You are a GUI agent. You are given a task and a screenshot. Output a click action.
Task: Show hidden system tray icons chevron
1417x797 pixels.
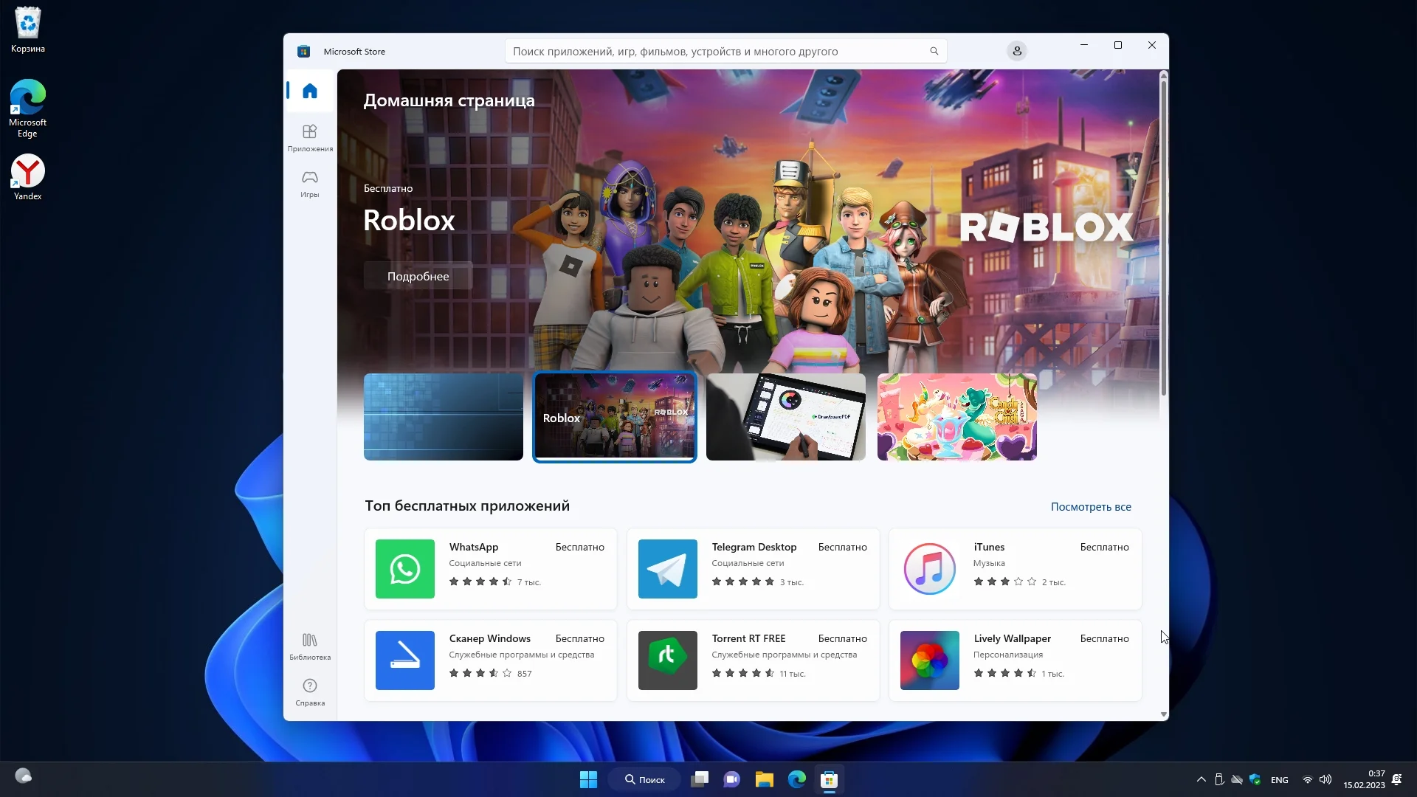tap(1201, 779)
